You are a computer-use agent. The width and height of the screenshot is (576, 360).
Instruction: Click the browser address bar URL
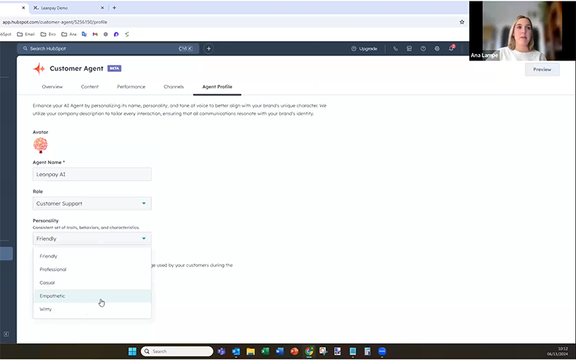click(x=55, y=22)
